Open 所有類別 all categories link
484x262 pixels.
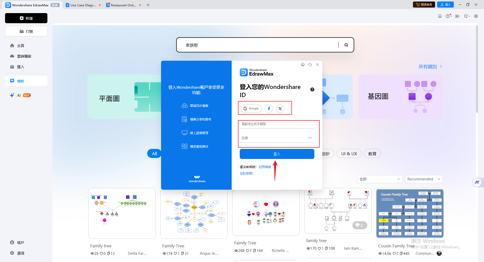click(x=430, y=67)
